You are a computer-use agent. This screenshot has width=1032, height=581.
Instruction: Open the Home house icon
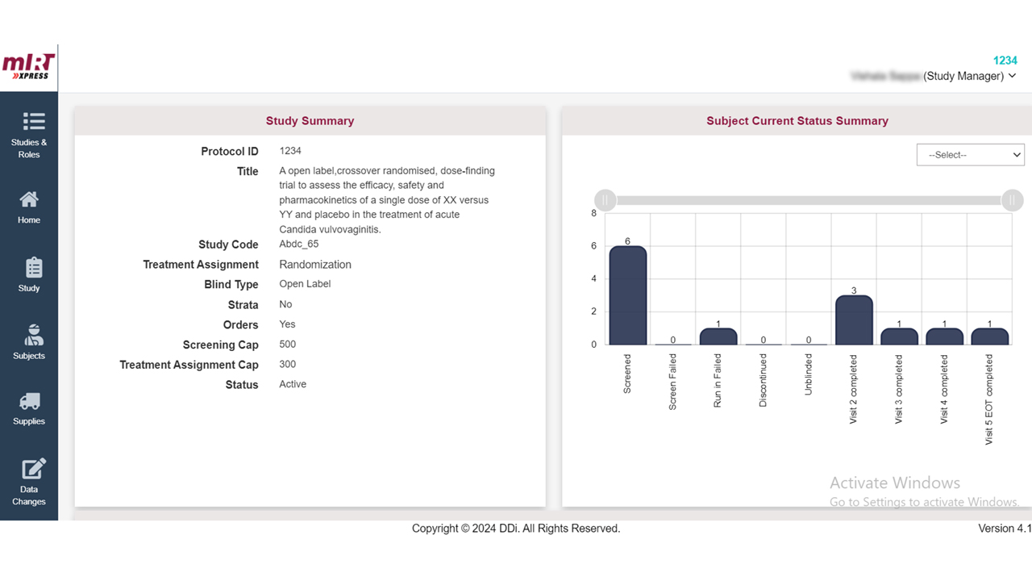tap(29, 199)
